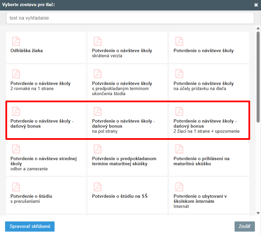The height and width of the screenshot is (236, 261).
Task: Select the 'na pol strany' subtitle
Action: [x=105, y=131]
